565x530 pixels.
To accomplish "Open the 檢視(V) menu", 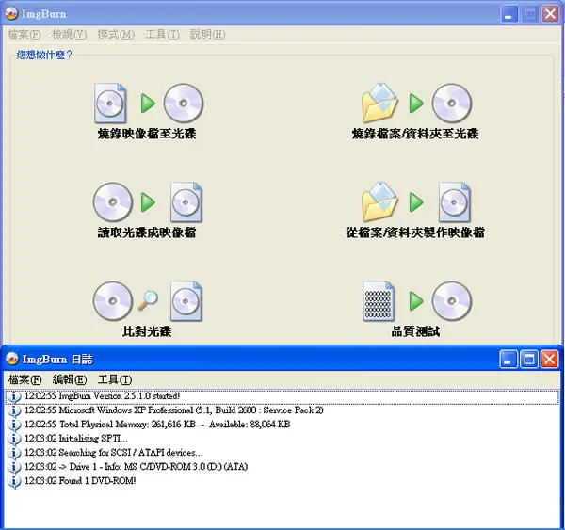I will (69, 35).
